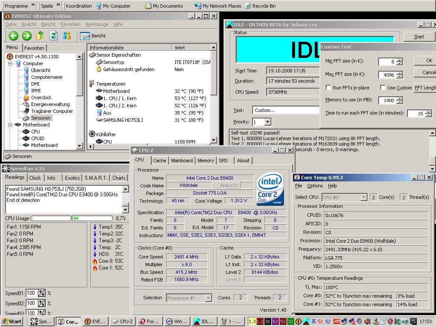Click the Memory to use input field
The image size is (436, 327).
pos(387,100)
